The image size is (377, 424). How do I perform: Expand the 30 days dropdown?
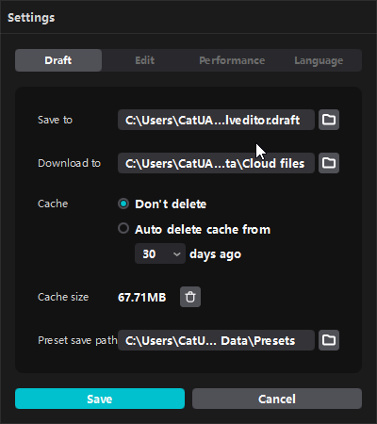160,253
